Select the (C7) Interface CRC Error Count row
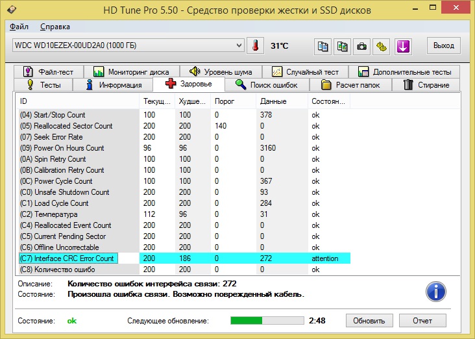Image resolution: width=475 pixels, height=339 pixels. [x=183, y=258]
